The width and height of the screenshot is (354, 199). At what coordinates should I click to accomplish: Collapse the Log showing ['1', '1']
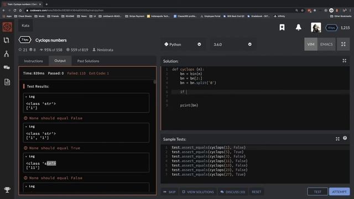tap(30, 127)
